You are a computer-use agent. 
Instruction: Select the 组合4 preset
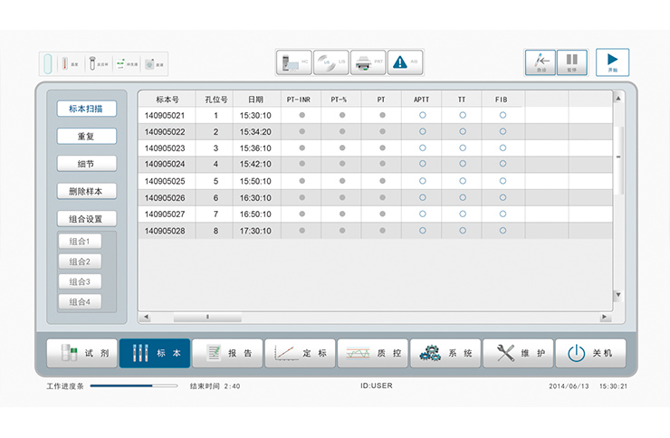tap(80, 301)
